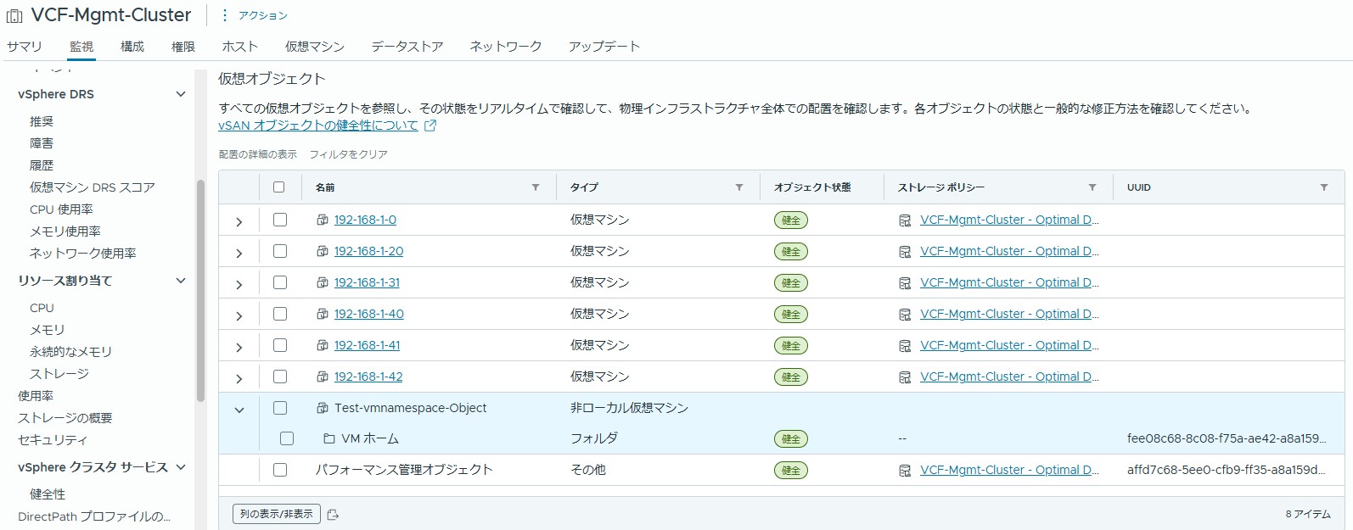Image resolution: width=1353 pixels, height=530 pixels.
Task: Select ストレージの概要 in the sidebar
Action: pyautogui.click(x=65, y=418)
